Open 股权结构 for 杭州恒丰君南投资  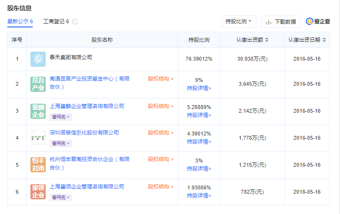[161, 159]
